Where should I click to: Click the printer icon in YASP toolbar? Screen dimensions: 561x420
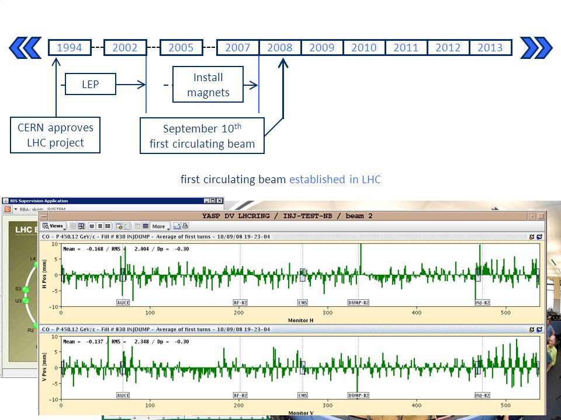185,226
